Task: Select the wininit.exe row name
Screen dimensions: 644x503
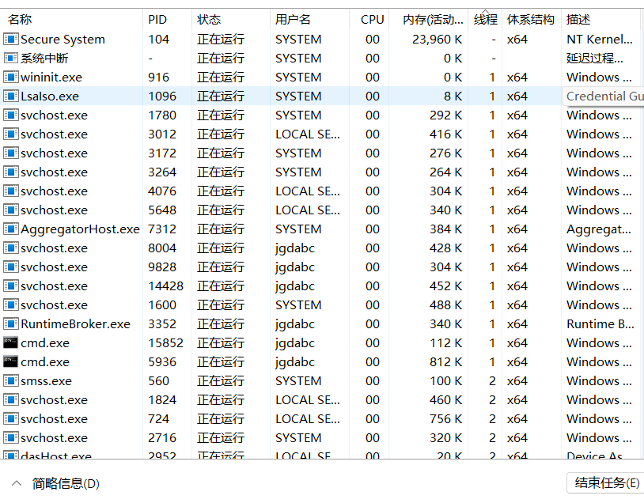Action: (51, 78)
